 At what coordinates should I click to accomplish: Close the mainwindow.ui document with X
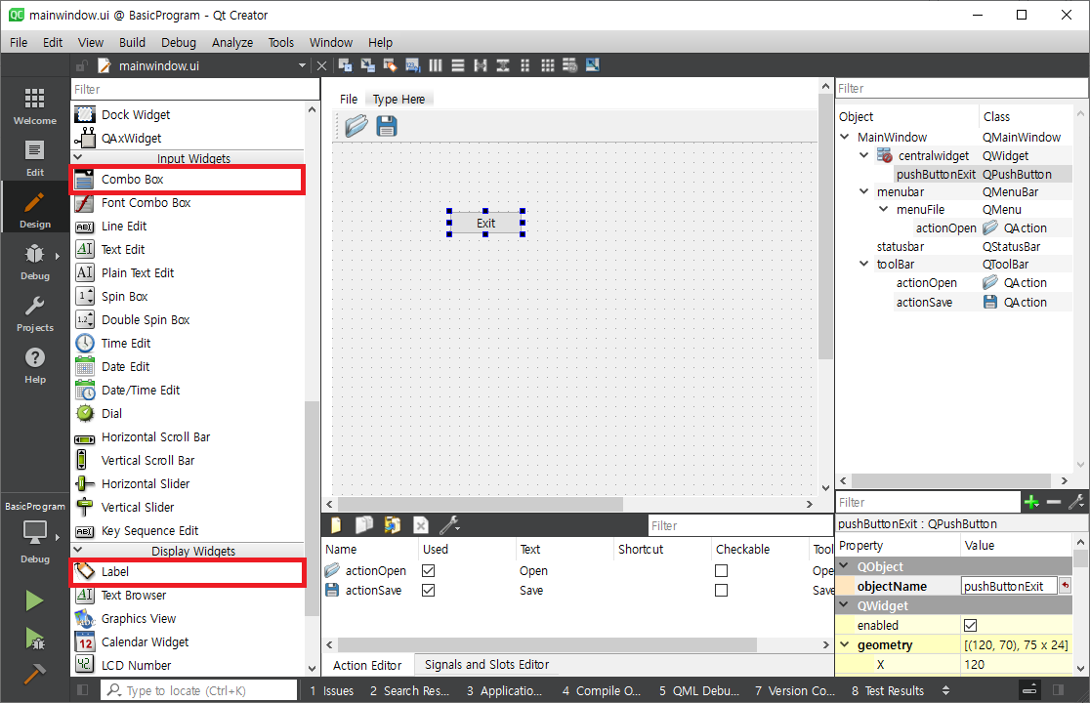[x=321, y=66]
